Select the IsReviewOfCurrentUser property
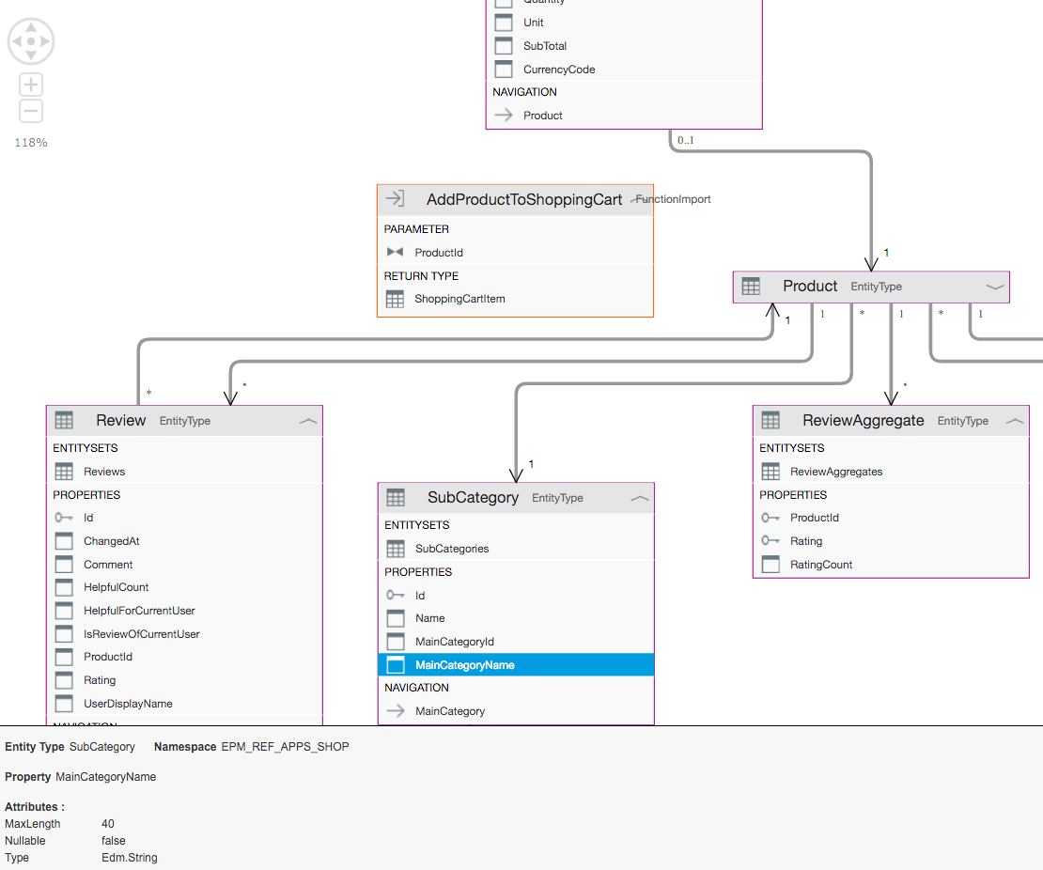The height and width of the screenshot is (870, 1043). [x=141, y=634]
